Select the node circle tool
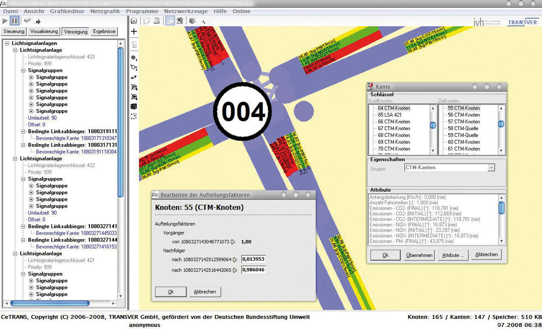The height and width of the screenshot is (329, 542). click(x=134, y=58)
